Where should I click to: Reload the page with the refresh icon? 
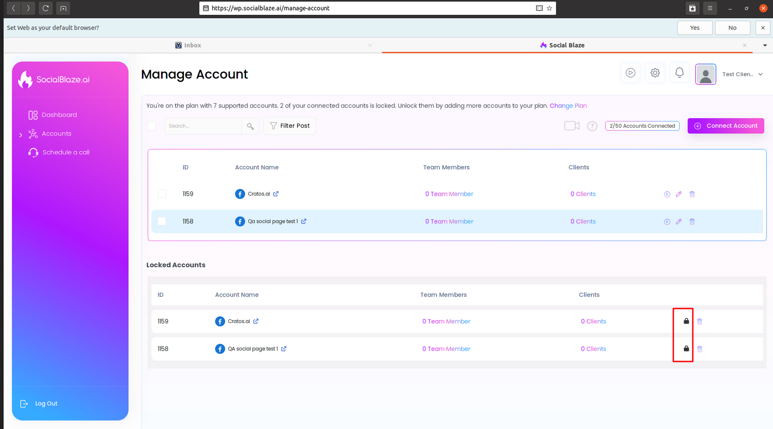[x=45, y=8]
